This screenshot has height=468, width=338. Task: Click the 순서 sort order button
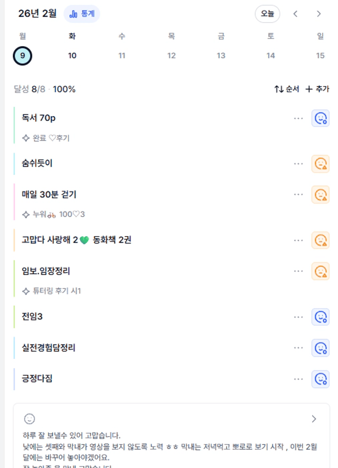tap(287, 89)
